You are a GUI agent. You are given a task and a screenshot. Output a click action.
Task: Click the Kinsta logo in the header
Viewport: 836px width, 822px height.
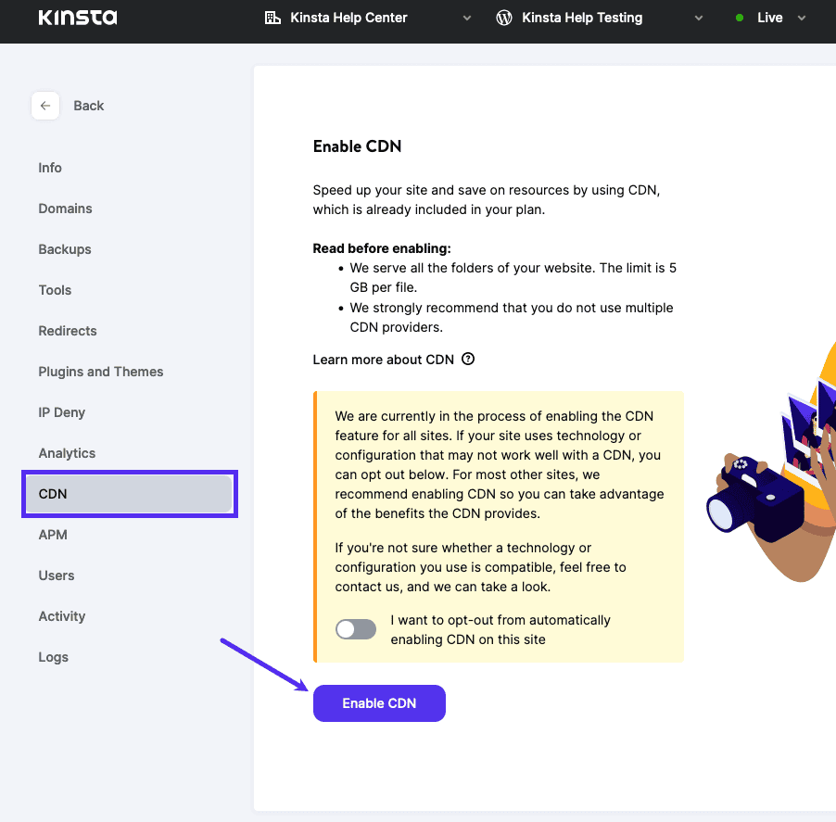click(77, 17)
